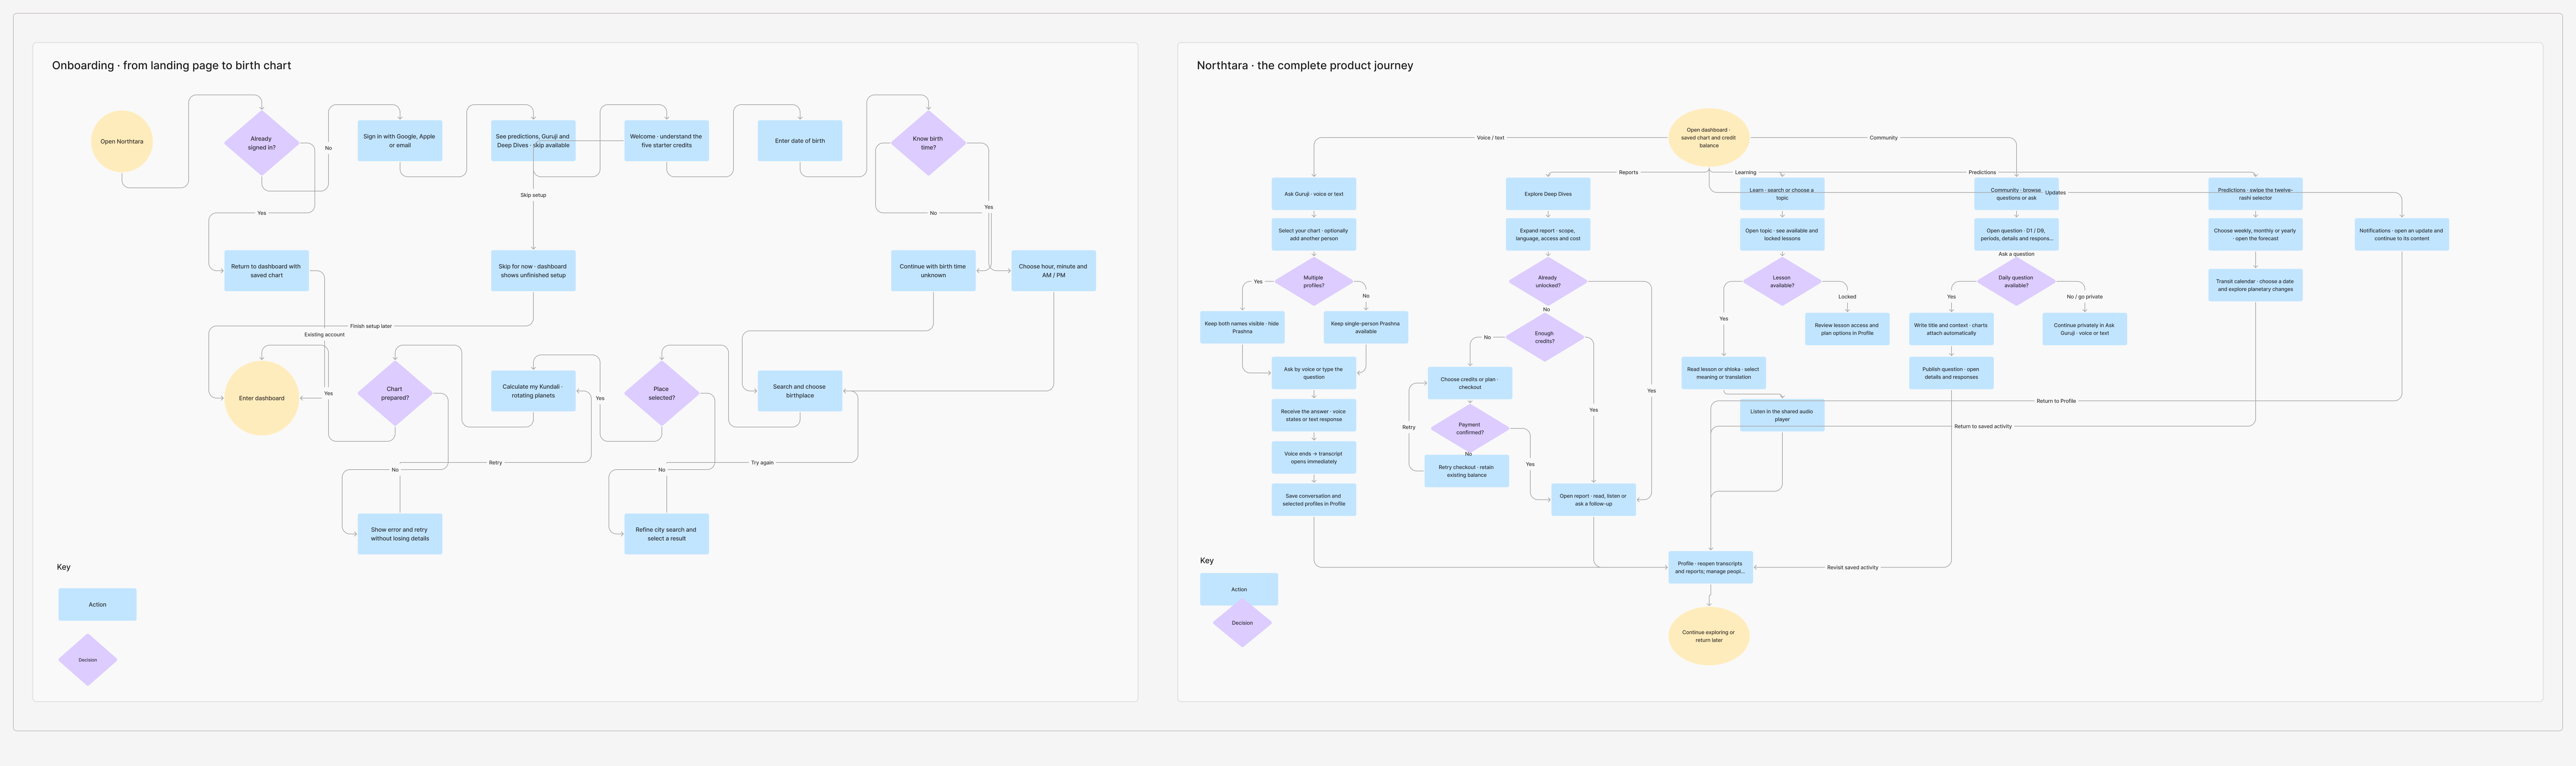This screenshot has width=2576, height=766.
Task: Select 'Learn · search or choose a topic' box
Action: coord(1782,194)
